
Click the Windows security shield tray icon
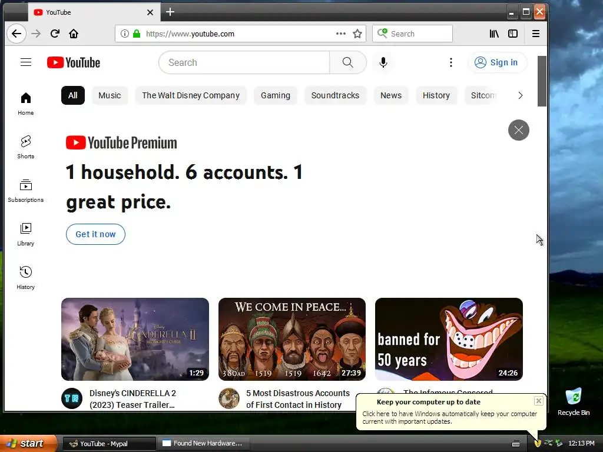(538, 443)
